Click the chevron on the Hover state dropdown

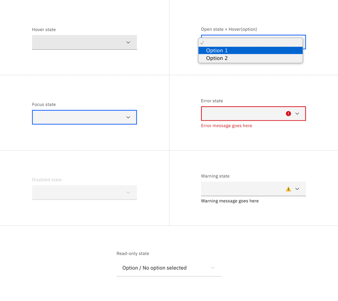128,42
